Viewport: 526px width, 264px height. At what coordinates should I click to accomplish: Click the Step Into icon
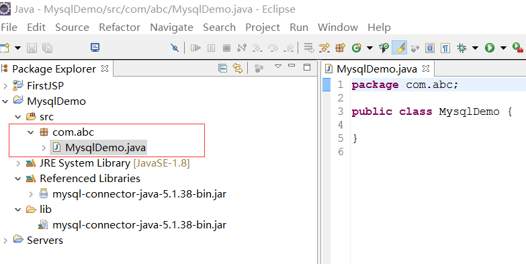click(x=257, y=48)
